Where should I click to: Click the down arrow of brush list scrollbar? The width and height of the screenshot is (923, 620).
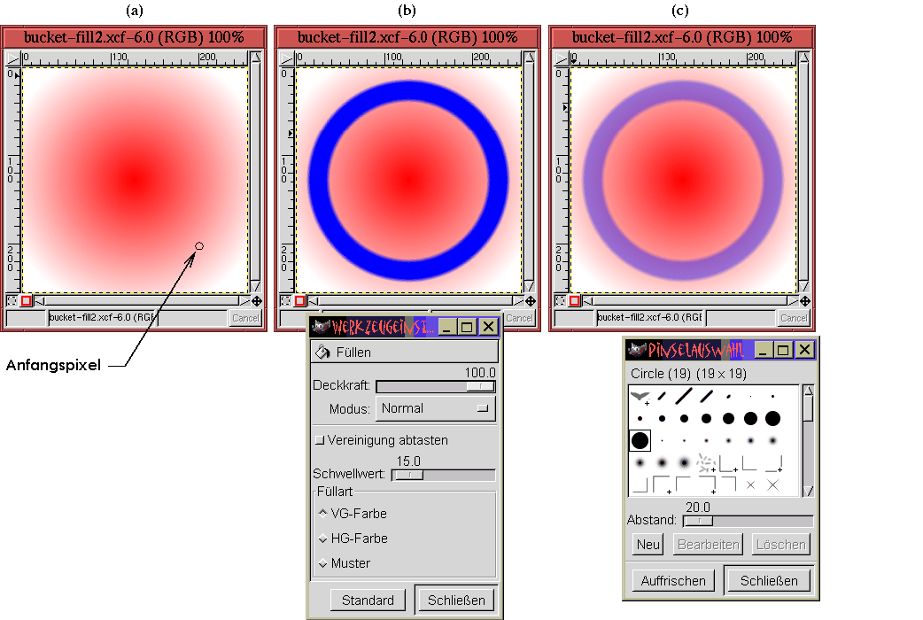pos(808,491)
